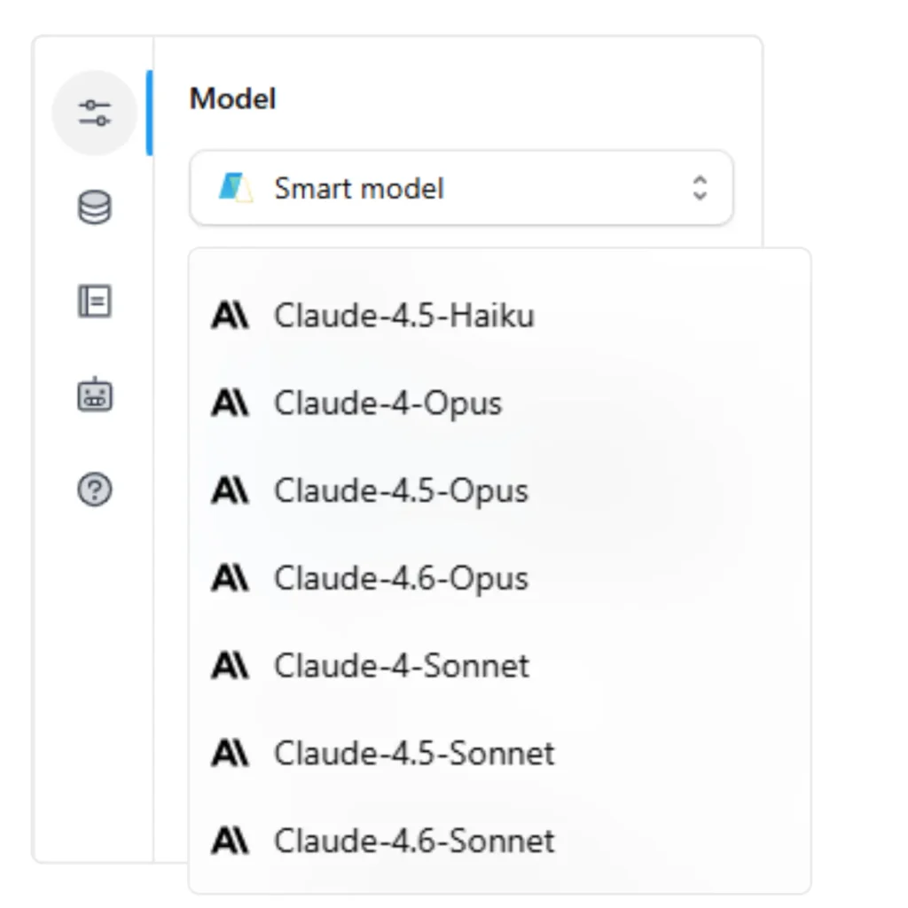Click the Anthropic logo beside Claude-4-Opus
The image size is (908, 908).
click(x=230, y=403)
